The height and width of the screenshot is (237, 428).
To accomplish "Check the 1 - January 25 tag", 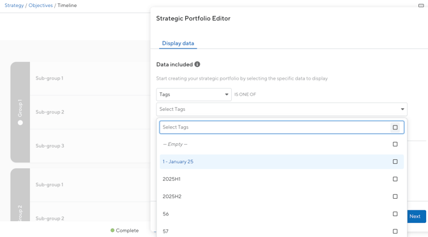I will [395, 162].
